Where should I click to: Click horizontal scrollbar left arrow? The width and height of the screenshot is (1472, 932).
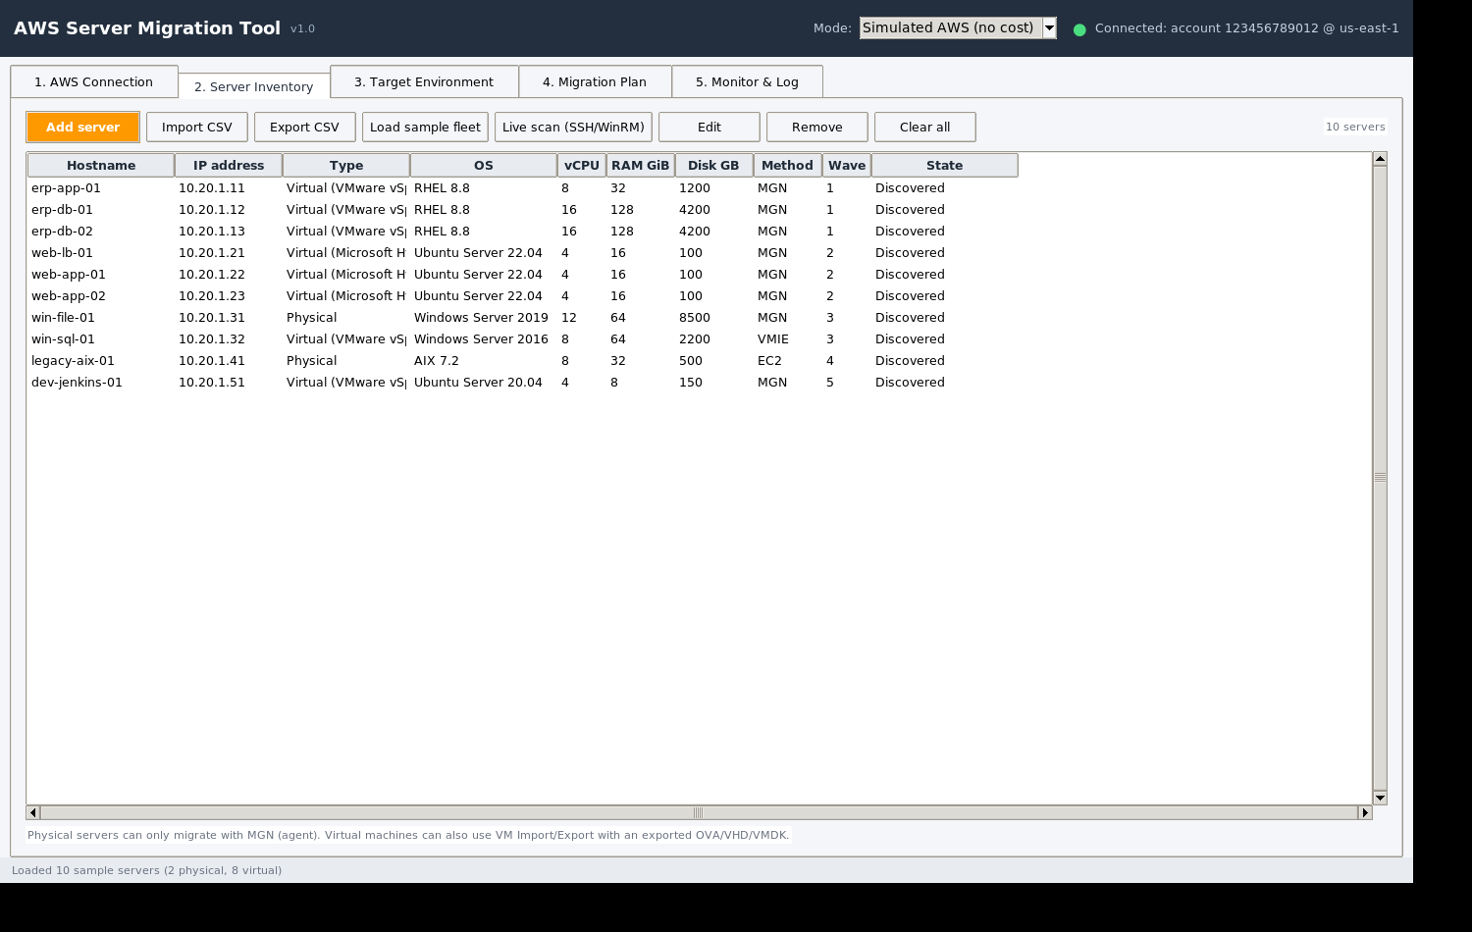pos(32,812)
